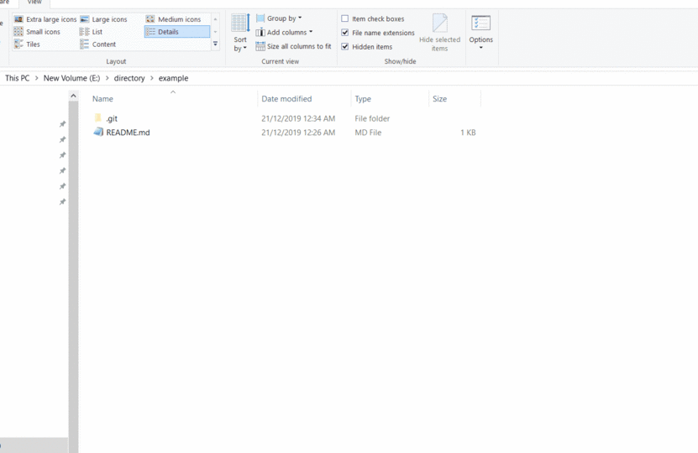This screenshot has height=453, width=698.
Task: Sort by Name column header
Action: (173, 99)
